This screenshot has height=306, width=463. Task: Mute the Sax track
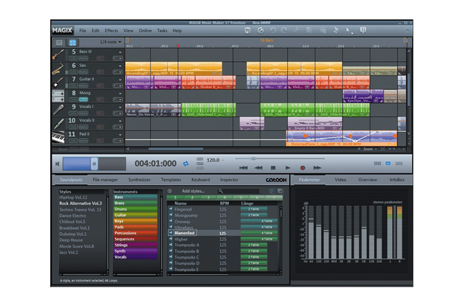pyautogui.click(x=84, y=72)
